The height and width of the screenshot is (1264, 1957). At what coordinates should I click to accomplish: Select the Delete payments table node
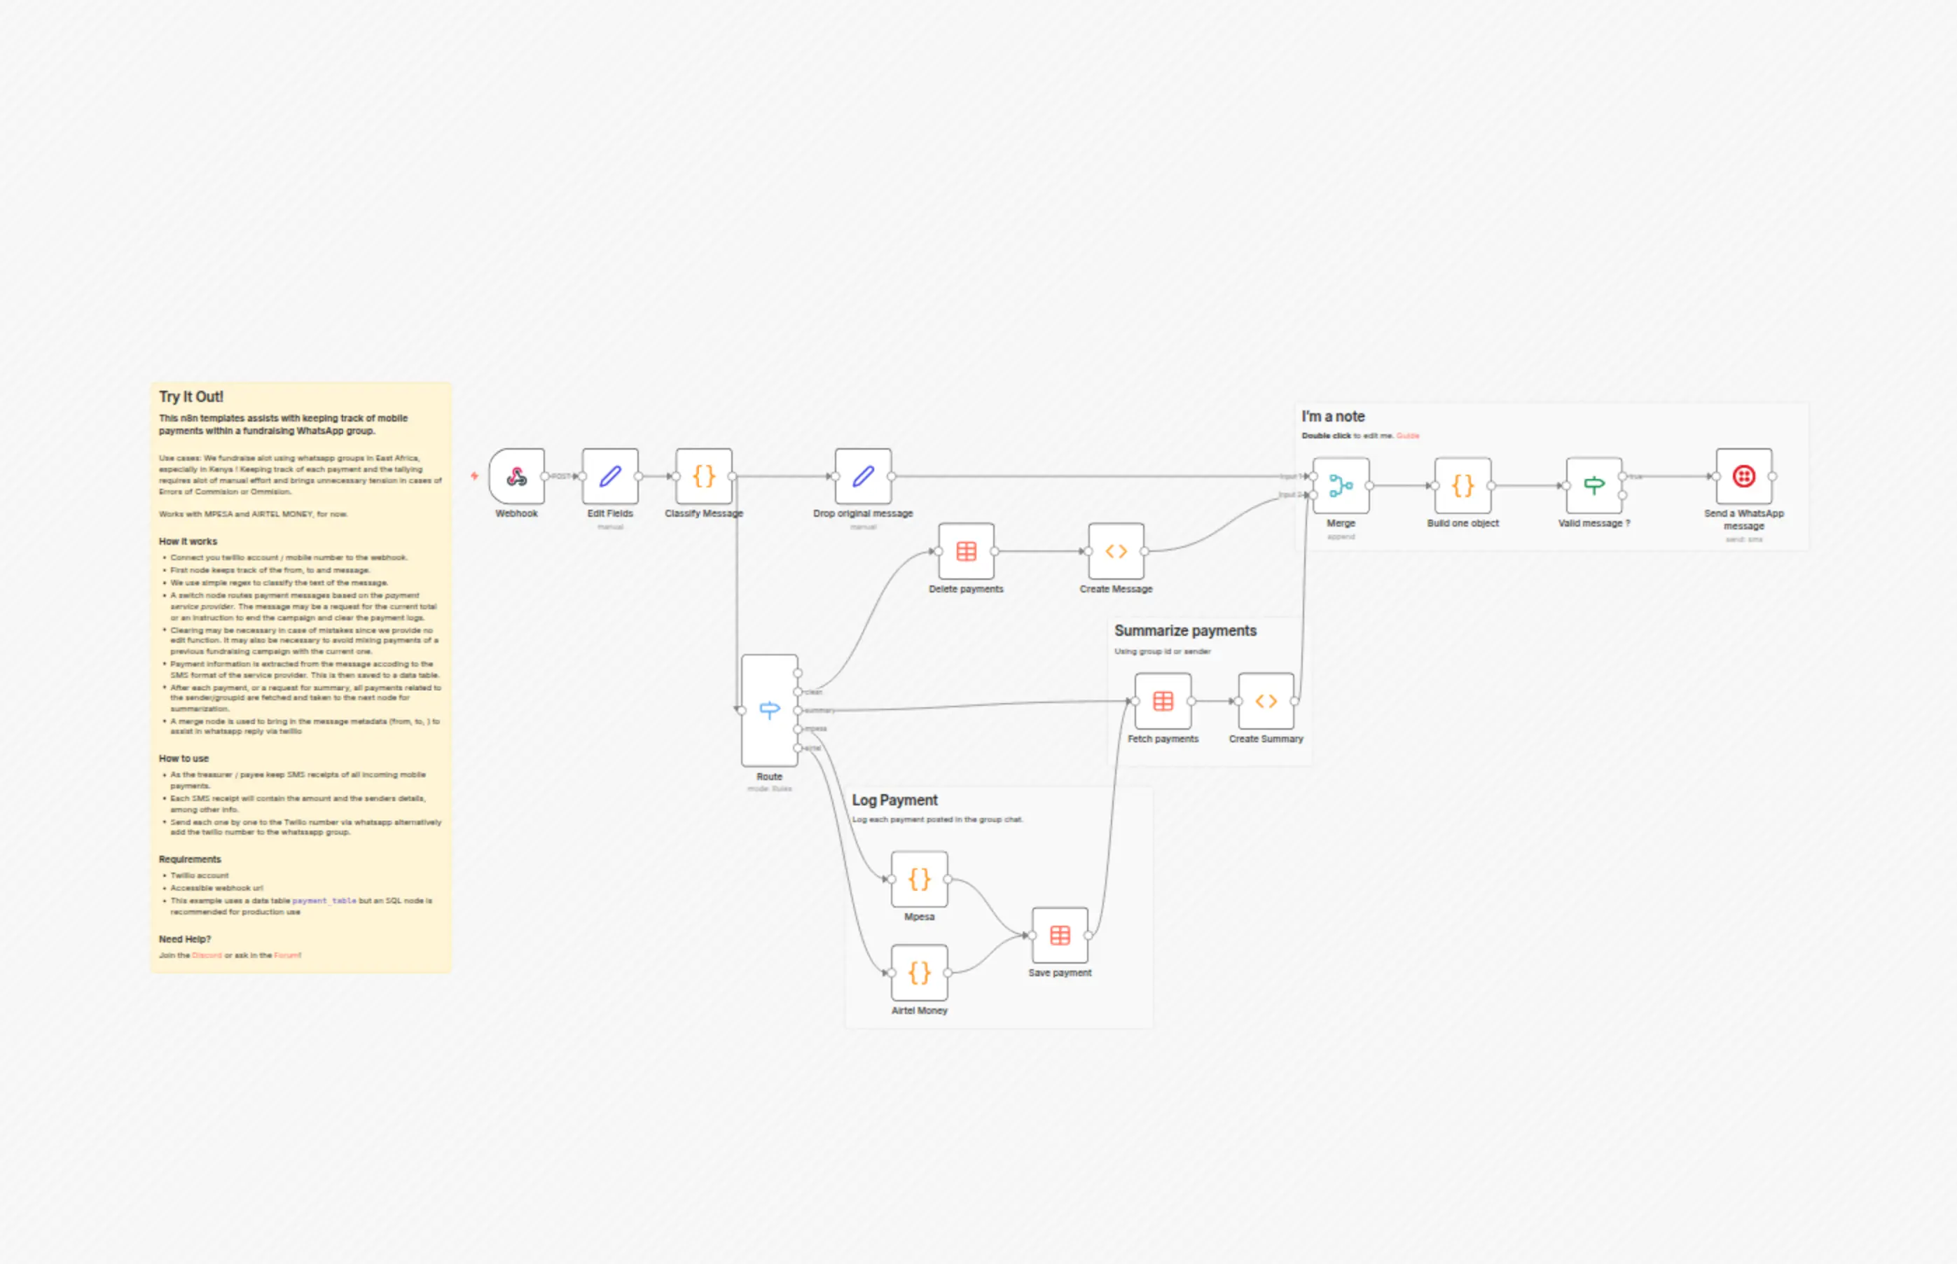(x=966, y=552)
